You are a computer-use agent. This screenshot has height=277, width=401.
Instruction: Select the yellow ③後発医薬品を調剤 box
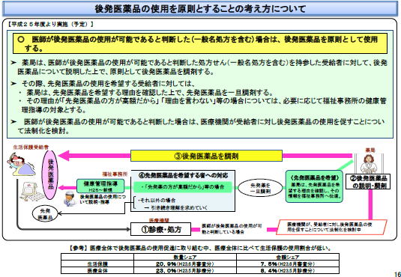pyautogui.click(x=206, y=156)
